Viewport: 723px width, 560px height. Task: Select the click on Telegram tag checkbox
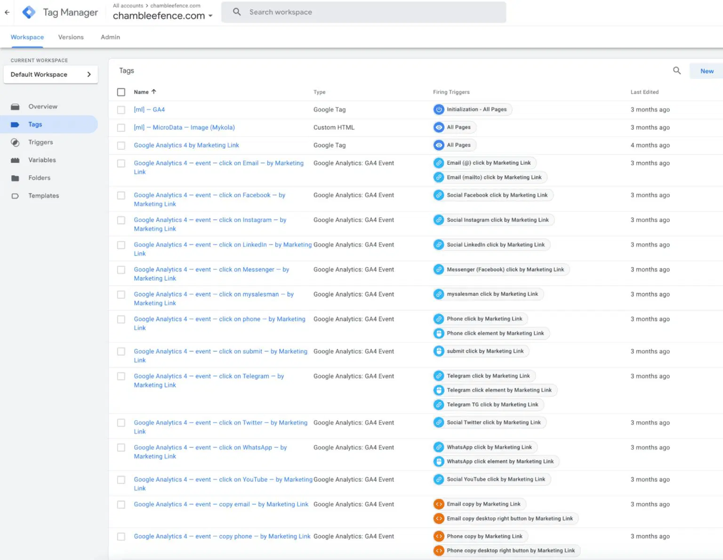tap(121, 376)
